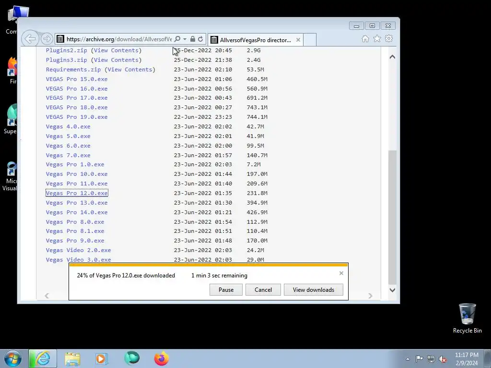This screenshot has height=368, width=491.
Task: Click the Vegas Pro 10.0.exe link
Action: pos(77,174)
